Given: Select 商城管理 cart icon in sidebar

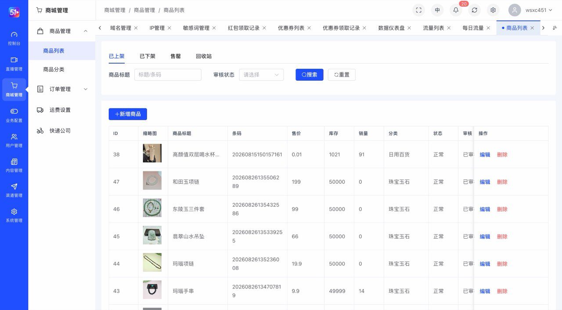Looking at the screenshot, I should (14, 89).
